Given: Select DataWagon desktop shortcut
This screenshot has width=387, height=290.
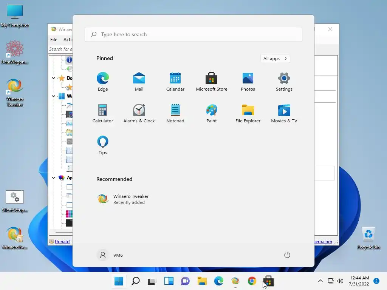Looking at the screenshot, I should click(x=15, y=52).
